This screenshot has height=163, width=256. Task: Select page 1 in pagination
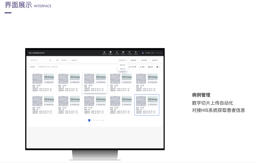click(89, 120)
